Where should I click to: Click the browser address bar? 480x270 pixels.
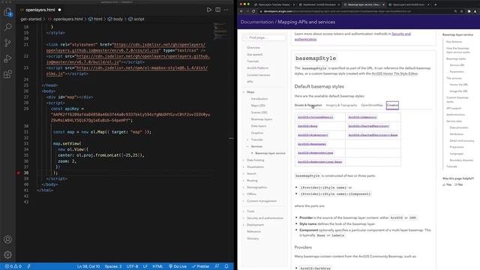click(355, 11)
